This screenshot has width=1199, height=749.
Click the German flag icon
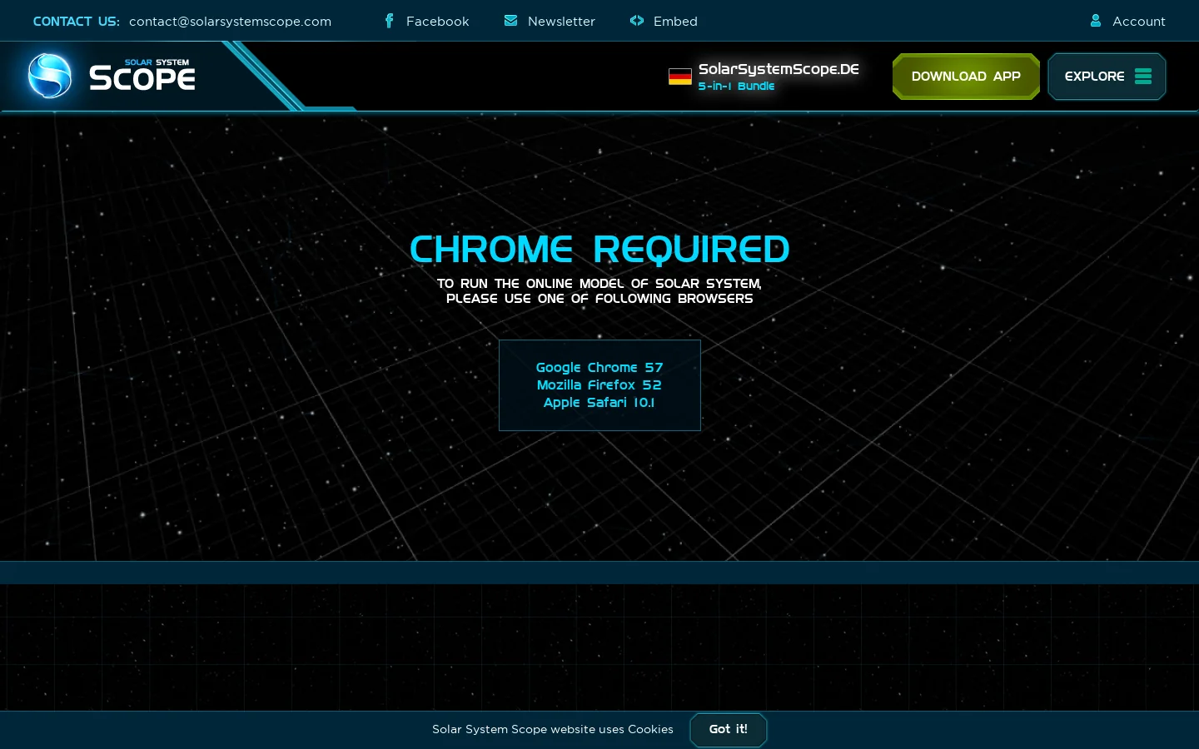pos(680,77)
